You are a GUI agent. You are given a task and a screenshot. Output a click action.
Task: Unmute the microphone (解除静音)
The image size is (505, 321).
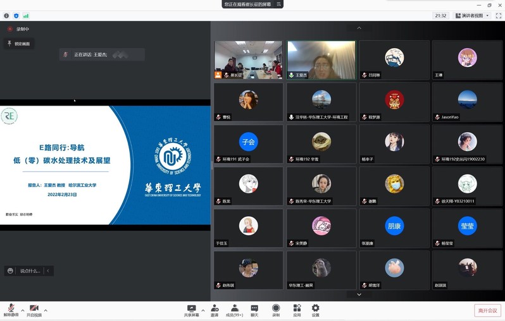coord(11,310)
